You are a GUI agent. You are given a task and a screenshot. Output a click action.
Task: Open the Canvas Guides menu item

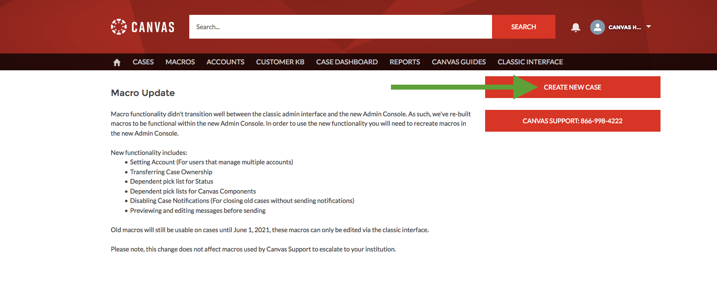pos(459,62)
